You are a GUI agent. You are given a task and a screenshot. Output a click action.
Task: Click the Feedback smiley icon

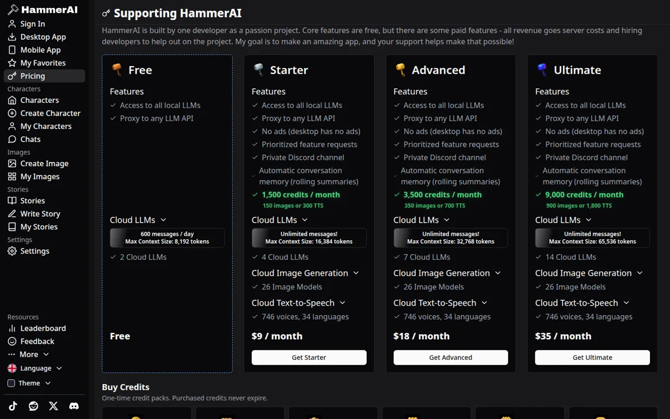(x=12, y=341)
